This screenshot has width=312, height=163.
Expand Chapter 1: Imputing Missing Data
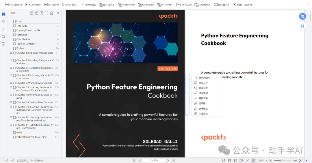click(x=11, y=53)
